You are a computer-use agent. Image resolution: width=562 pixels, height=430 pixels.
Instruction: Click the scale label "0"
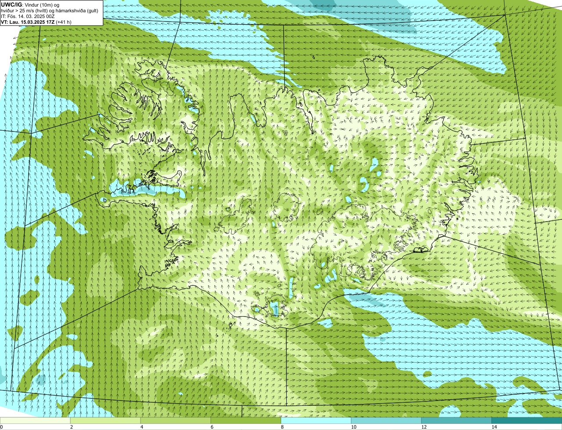(1, 427)
